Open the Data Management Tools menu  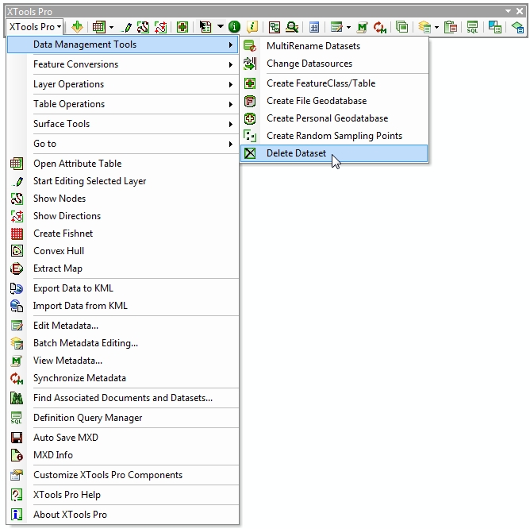pyautogui.click(x=123, y=44)
